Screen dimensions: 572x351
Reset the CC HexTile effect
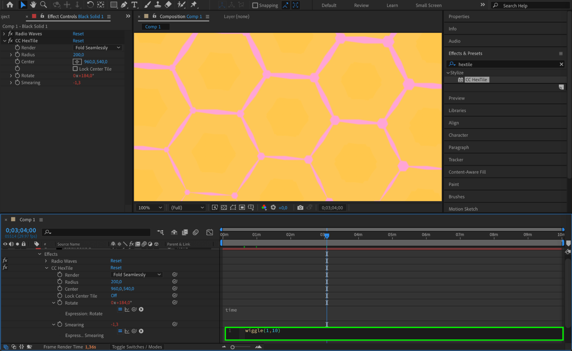pos(78,41)
